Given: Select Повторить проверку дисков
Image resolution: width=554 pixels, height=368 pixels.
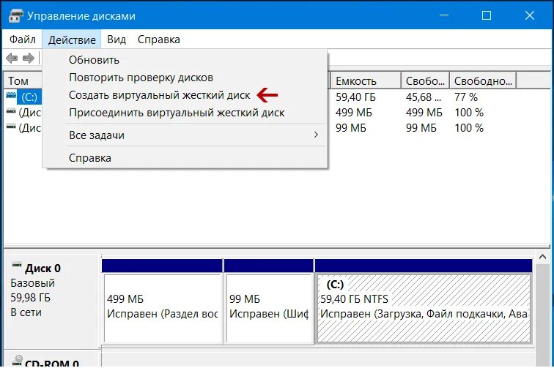Looking at the screenshot, I should tap(141, 78).
